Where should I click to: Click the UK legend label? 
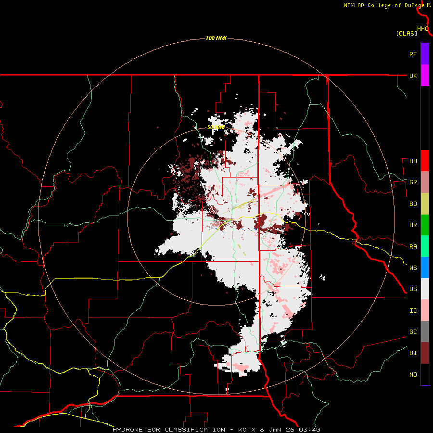pos(413,76)
